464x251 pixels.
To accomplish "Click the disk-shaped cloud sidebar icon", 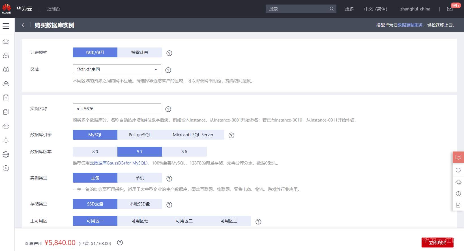I will (x=6, y=84).
